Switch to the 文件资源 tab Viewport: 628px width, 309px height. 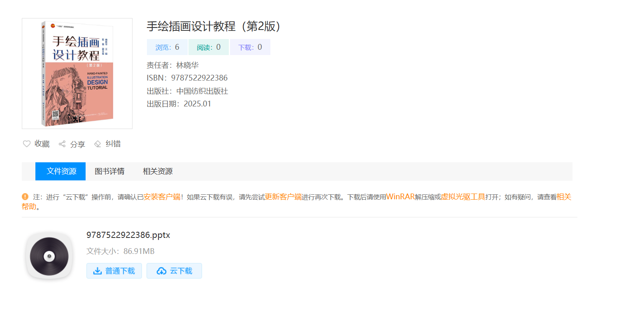point(61,171)
